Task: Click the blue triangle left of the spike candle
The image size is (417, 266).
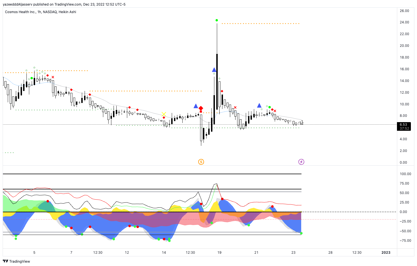Action: (x=214, y=70)
